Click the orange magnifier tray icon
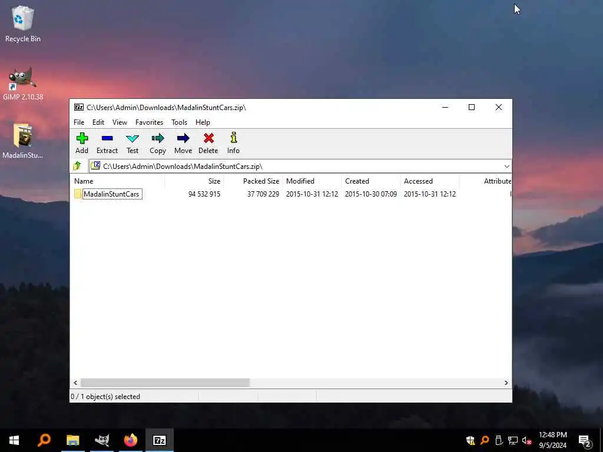Screen dimensions: 603x452 (485, 440)
